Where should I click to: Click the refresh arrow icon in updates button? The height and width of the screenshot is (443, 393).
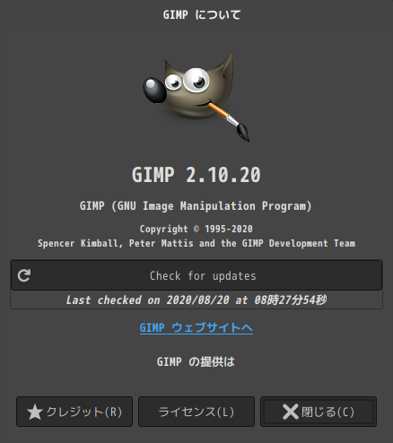24,275
